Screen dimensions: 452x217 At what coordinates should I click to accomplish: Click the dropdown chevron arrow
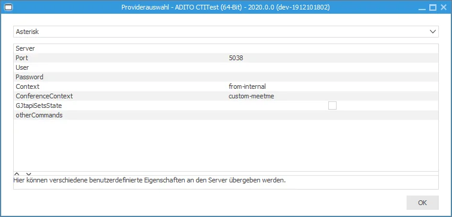433,32
